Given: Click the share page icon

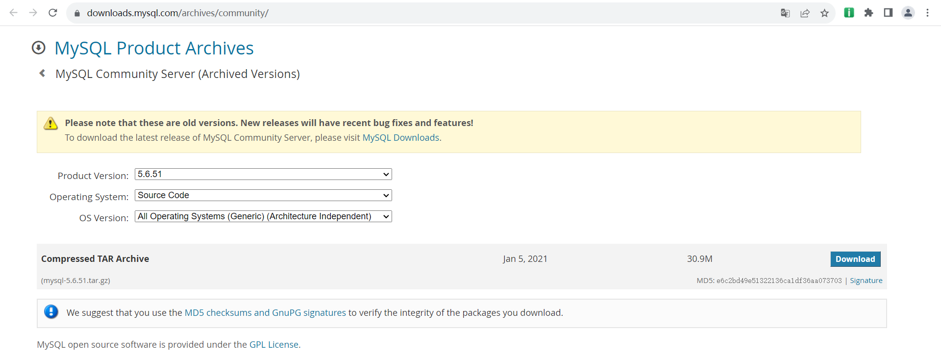Looking at the screenshot, I should (x=805, y=13).
